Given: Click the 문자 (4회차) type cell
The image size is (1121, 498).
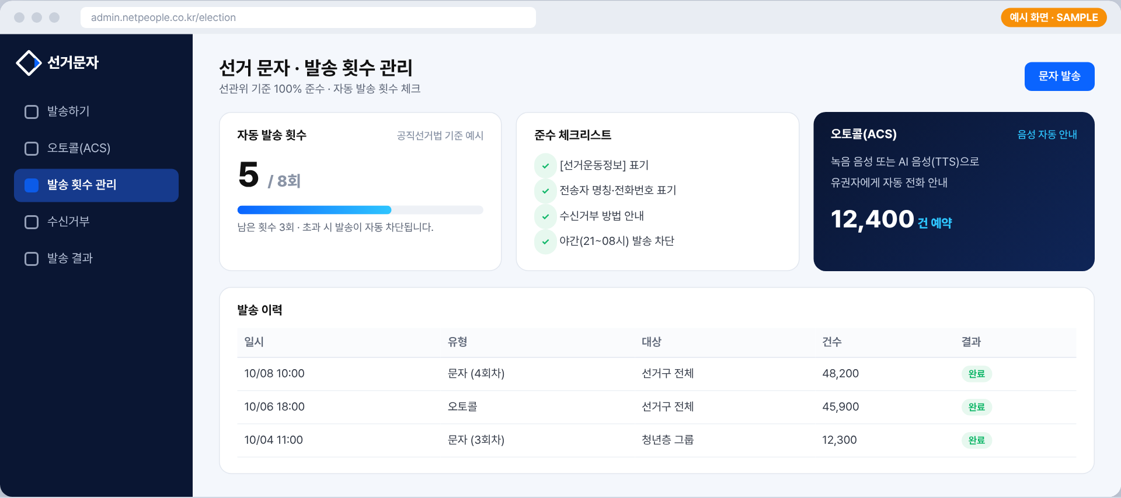Looking at the screenshot, I should point(476,374).
